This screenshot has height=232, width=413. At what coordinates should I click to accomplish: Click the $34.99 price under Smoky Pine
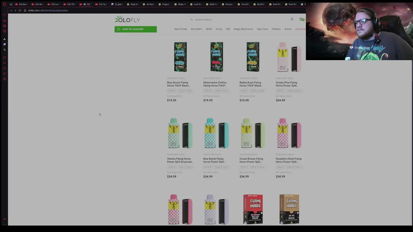280,100
